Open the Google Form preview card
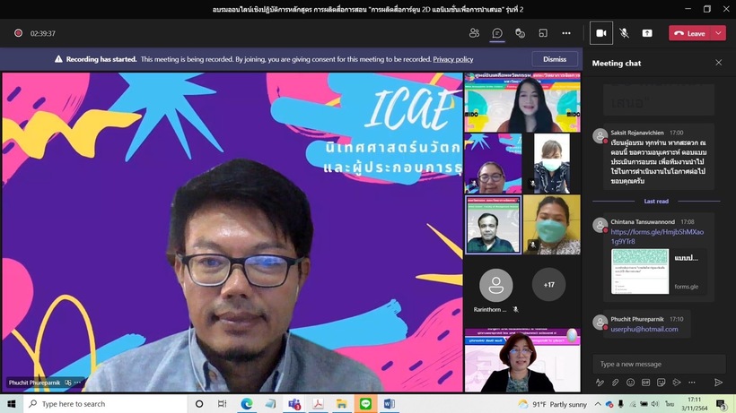The width and height of the screenshot is (736, 413). (657, 271)
